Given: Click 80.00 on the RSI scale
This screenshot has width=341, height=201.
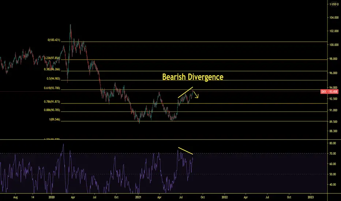Looking at the screenshot, I should click(333, 143).
